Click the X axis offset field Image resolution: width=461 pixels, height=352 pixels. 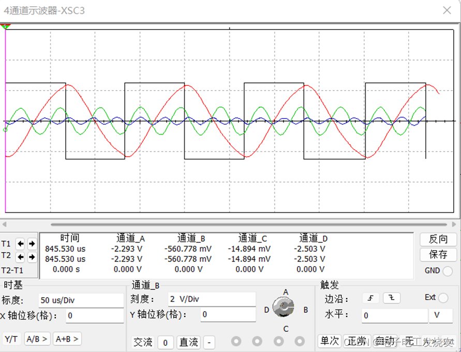(95, 316)
